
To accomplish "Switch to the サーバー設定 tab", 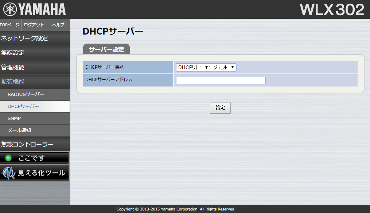I will (x=106, y=48).
